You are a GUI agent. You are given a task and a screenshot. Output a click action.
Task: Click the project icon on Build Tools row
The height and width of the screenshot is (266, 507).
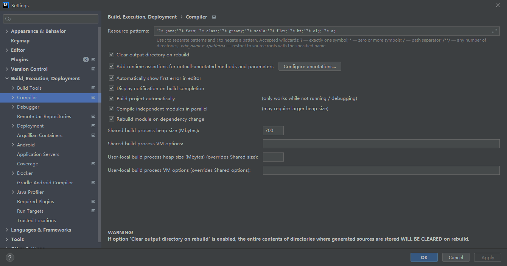click(x=93, y=88)
